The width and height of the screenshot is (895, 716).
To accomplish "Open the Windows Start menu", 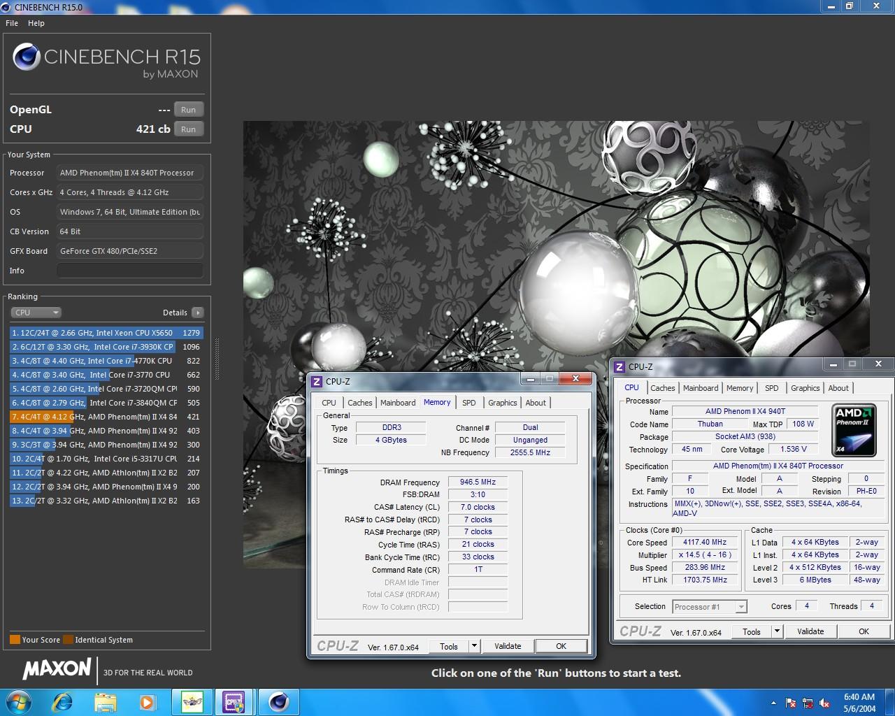I will click(18, 701).
